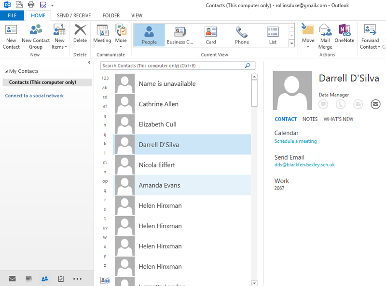Viewport: 386px width, 286px height.
Task: Customize the Quick Access Toolbar dropdown
Action: (52, 5)
